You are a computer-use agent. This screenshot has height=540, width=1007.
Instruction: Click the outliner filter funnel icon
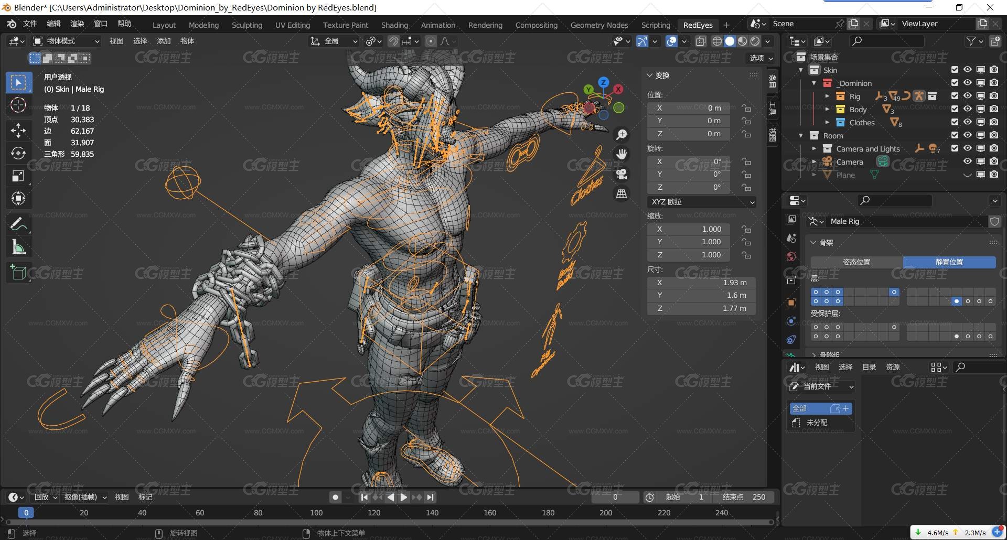[971, 41]
